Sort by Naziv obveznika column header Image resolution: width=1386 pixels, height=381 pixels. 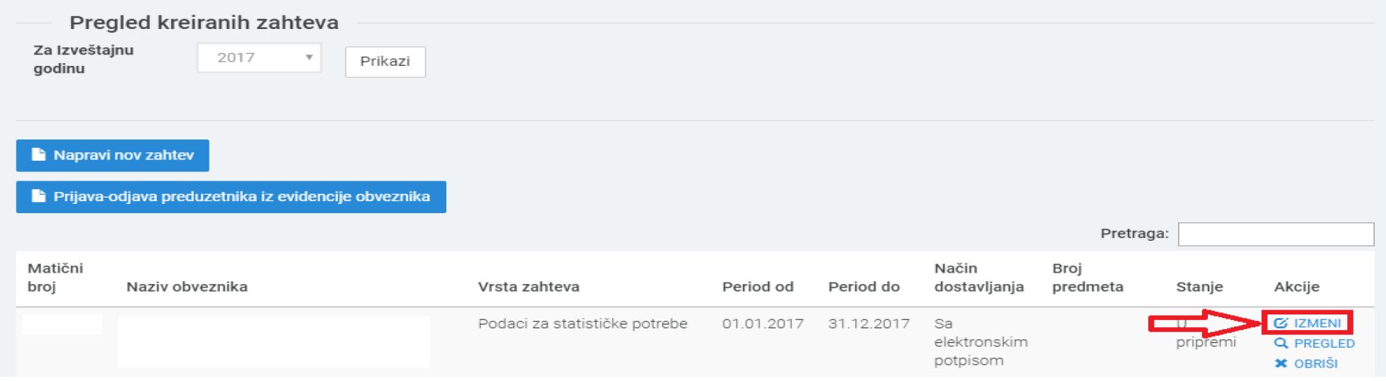click(x=187, y=287)
